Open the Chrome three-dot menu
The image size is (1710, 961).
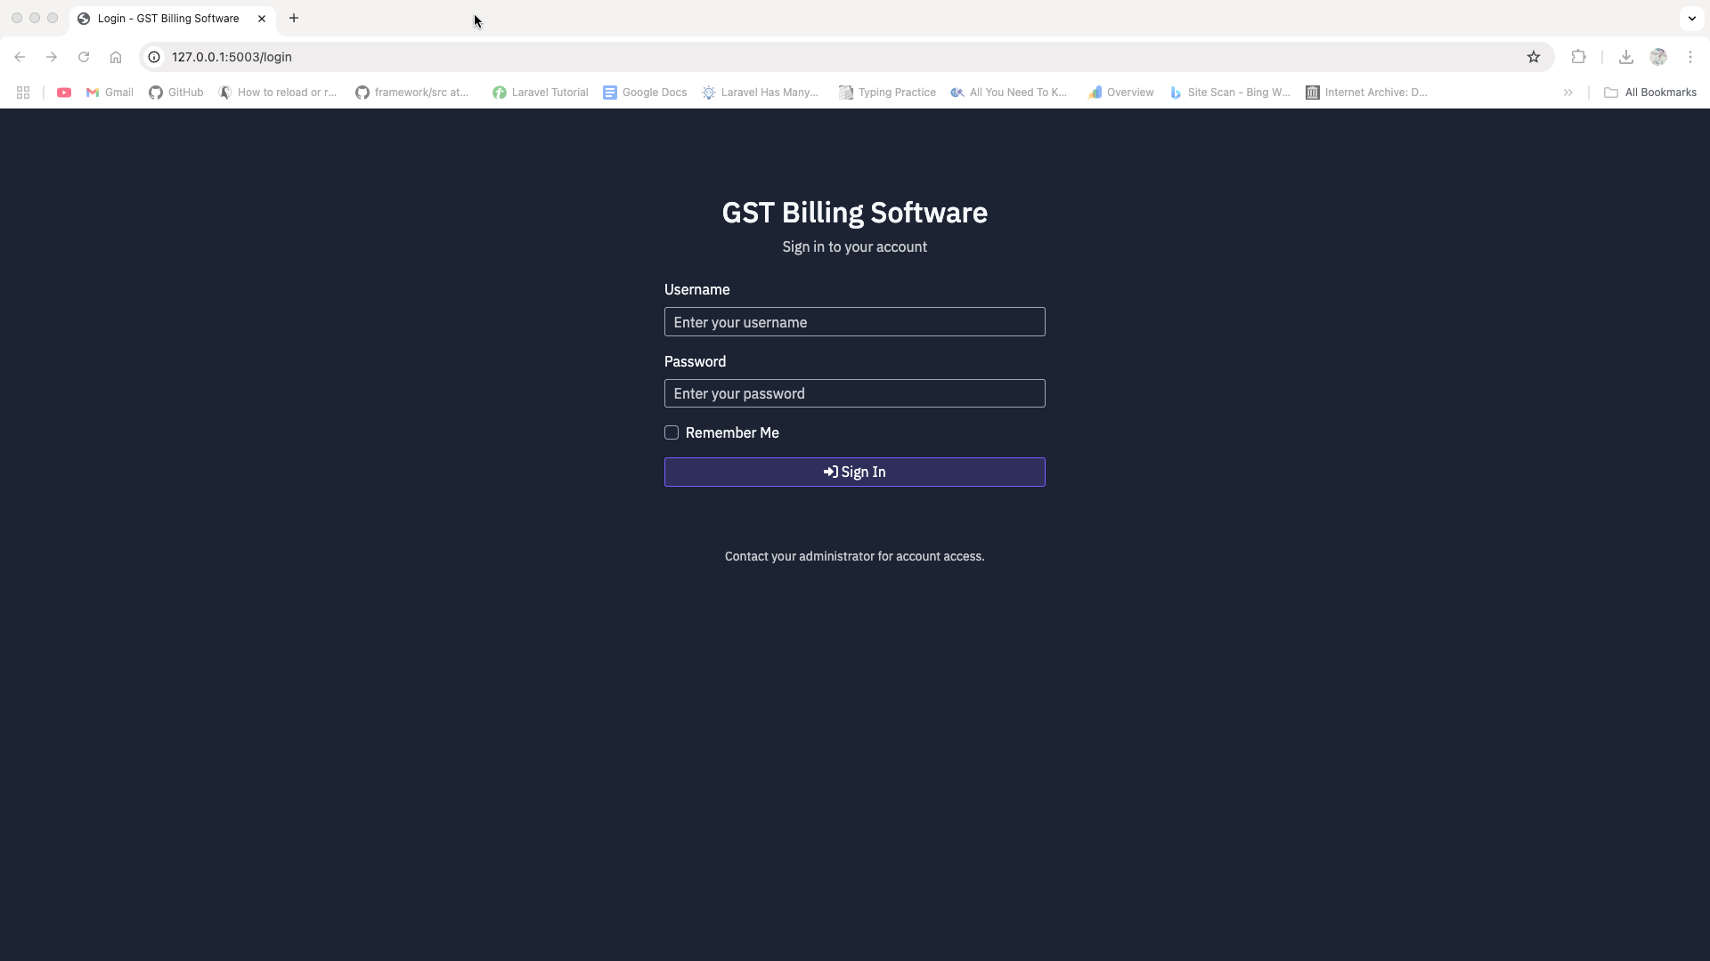tap(1690, 57)
